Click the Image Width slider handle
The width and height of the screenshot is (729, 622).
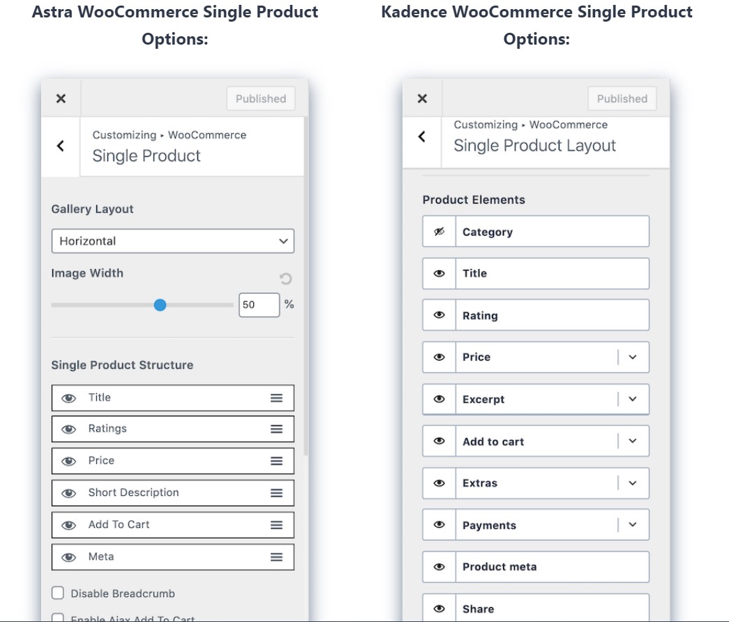(x=160, y=305)
